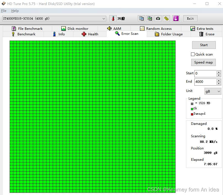Viewport: 223px width, 195px height.
Task: Maximize the HD Tune Pro window
Action: point(207,4)
